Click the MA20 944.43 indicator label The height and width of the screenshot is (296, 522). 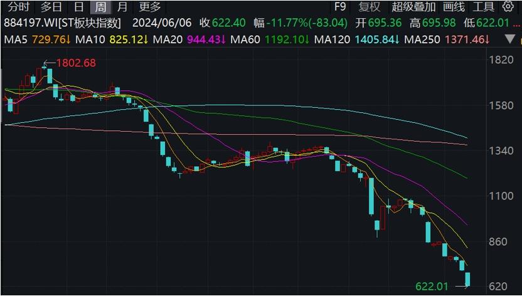tap(189, 40)
